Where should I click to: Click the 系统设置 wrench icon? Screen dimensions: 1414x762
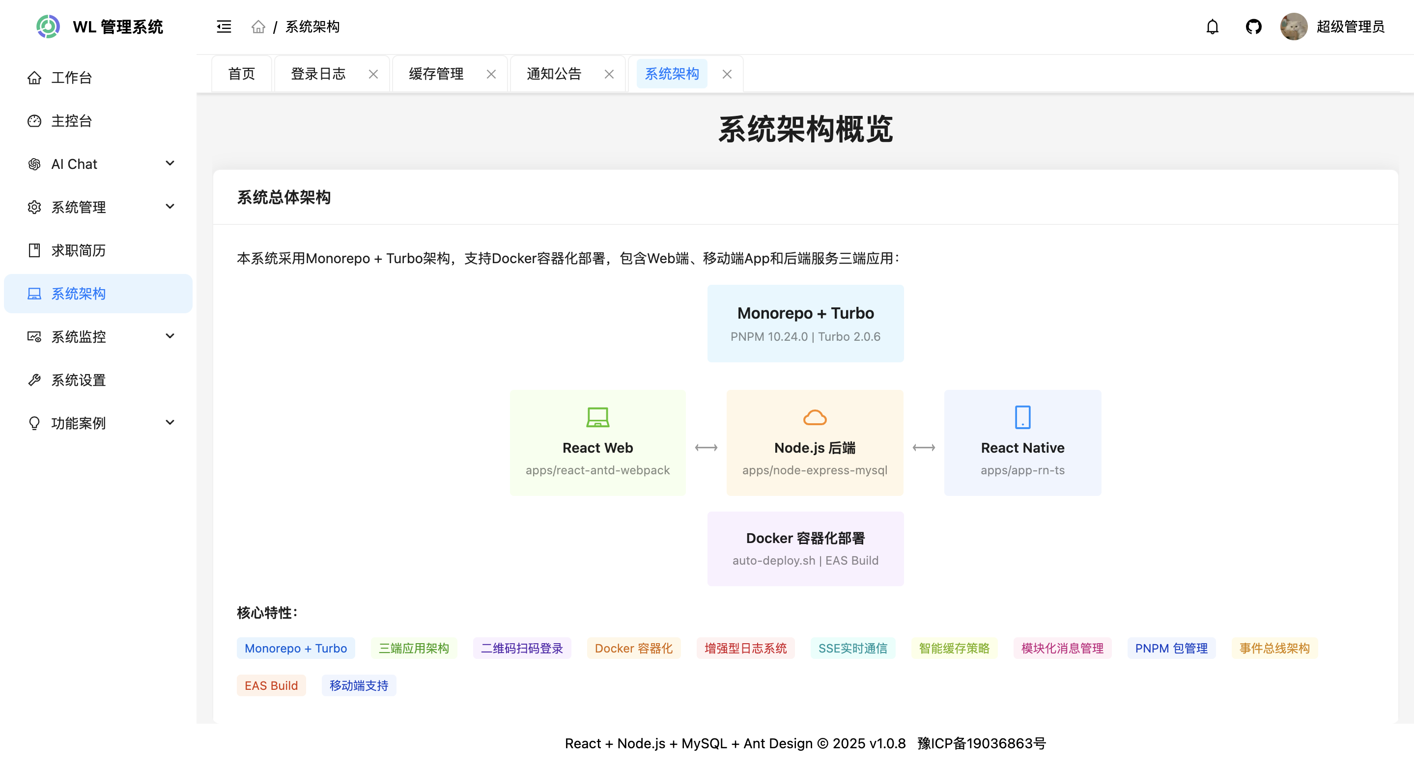click(x=34, y=380)
